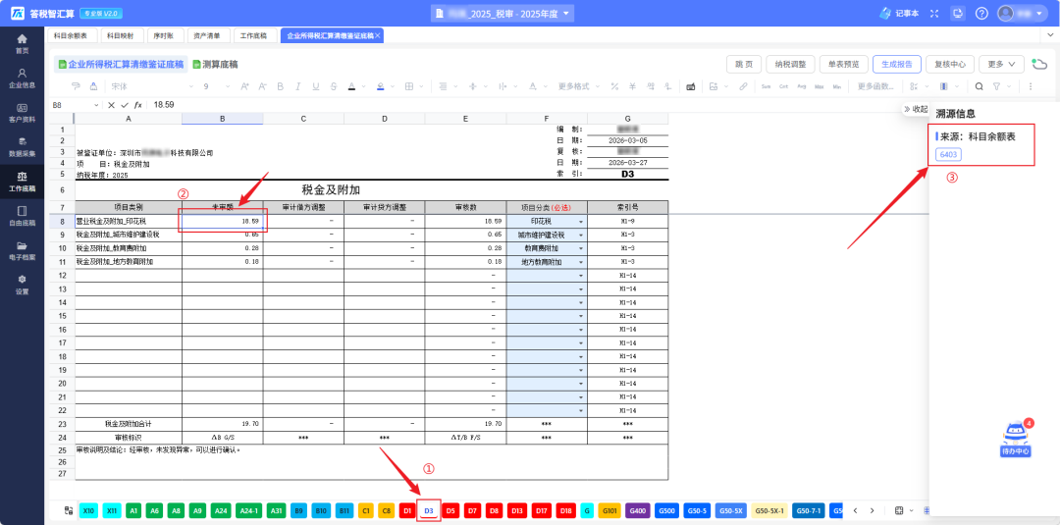Screen dimensions: 1060x525
Task: Switch to the 序时账 tab
Action: (164, 35)
